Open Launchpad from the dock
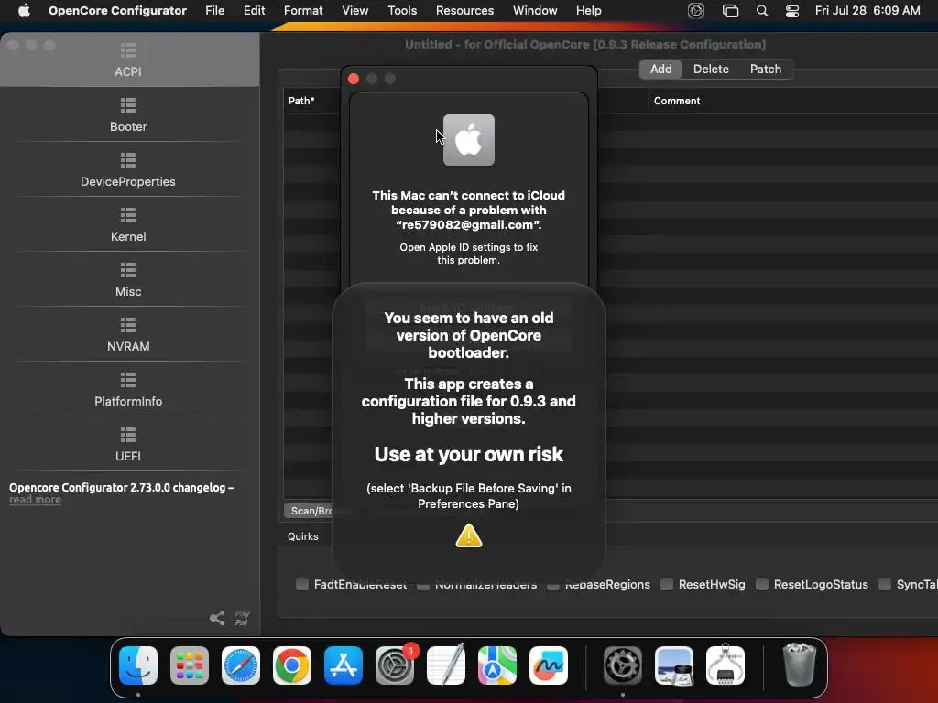This screenshot has height=703, width=938. [x=190, y=665]
